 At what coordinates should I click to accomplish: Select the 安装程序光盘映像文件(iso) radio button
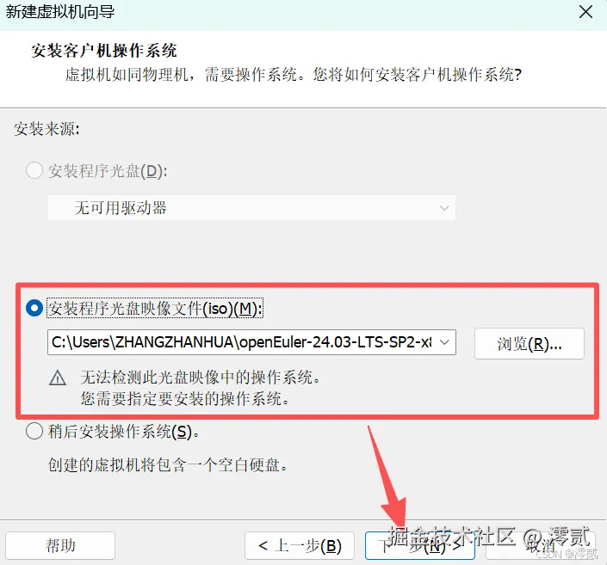tap(34, 308)
